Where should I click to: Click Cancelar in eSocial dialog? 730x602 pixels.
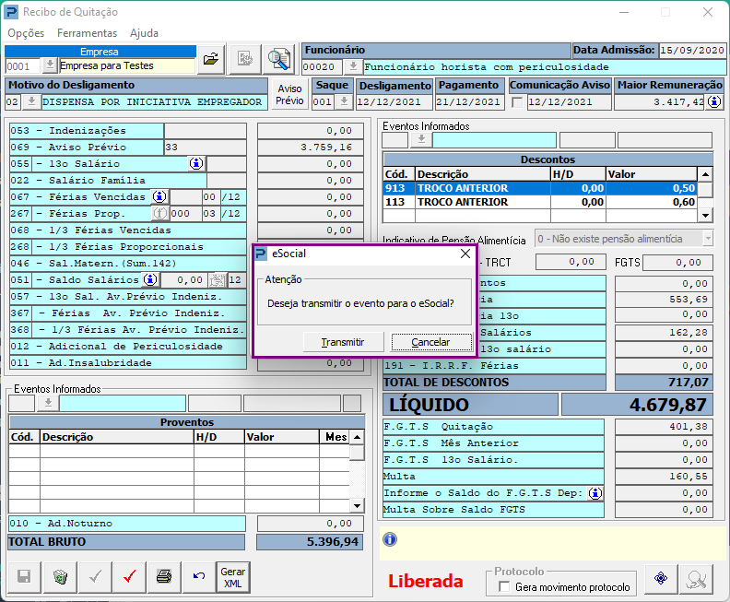click(431, 342)
